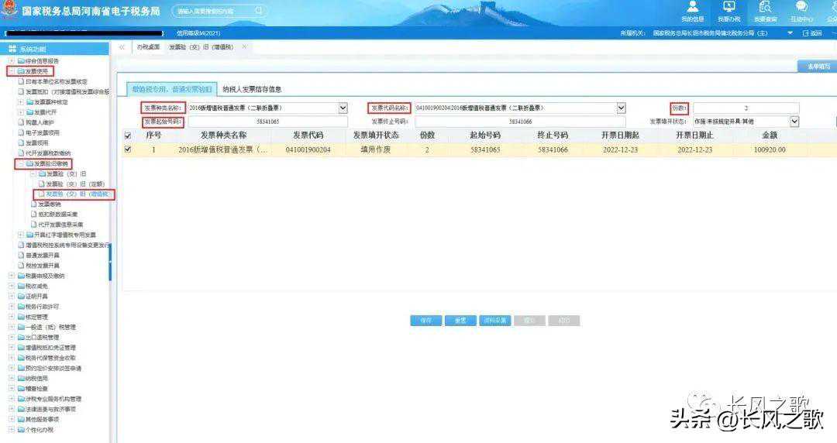Expand the 税费申报及缴纳 tree folder
This screenshot has width=837, height=443.
[12, 276]
